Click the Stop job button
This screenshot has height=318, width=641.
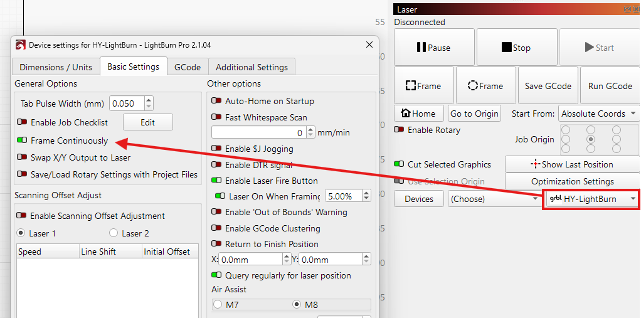tap(517, 48)
